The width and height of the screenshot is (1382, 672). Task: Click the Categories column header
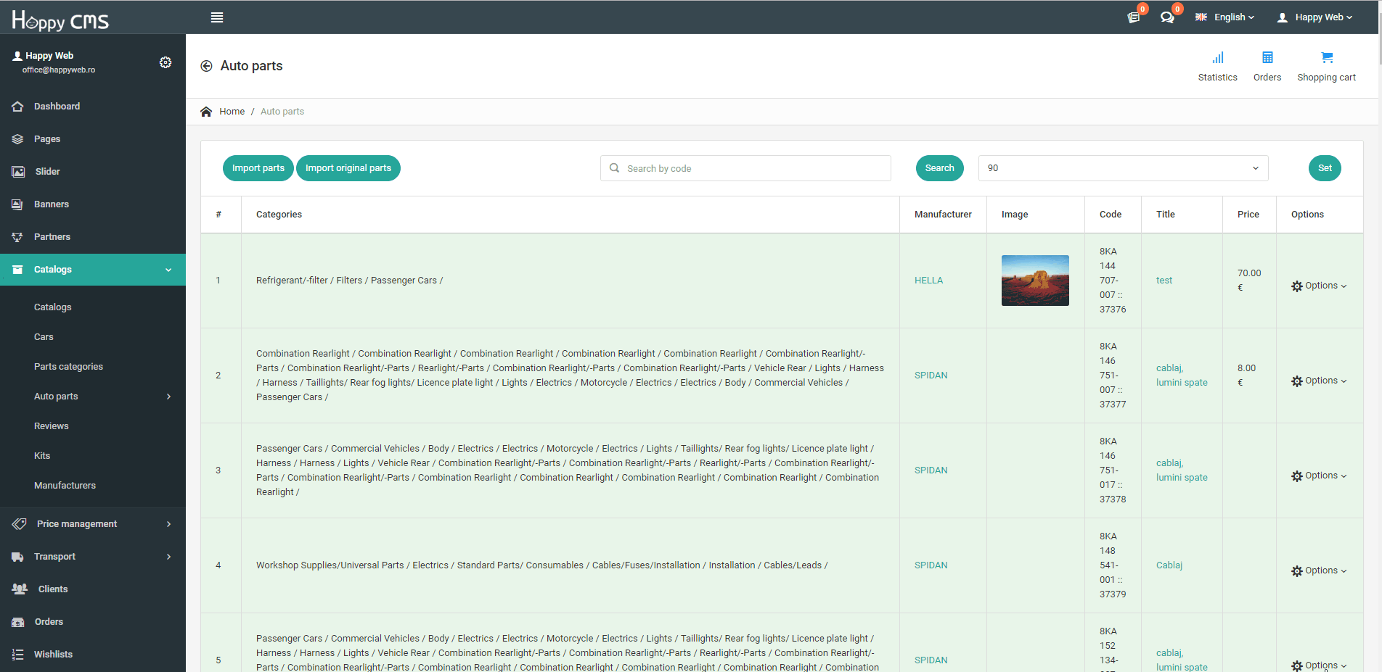(279, 215)
